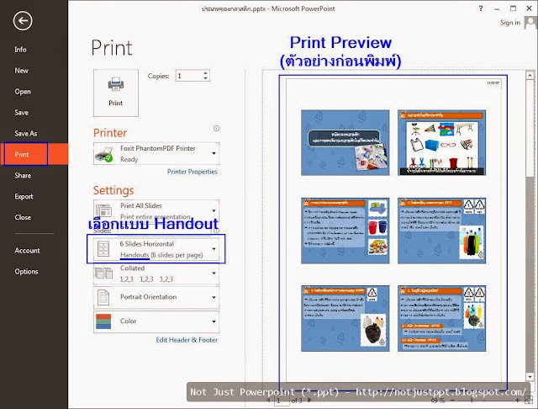Open Edit Header & Footer link
This screenshot has height=409, width=538.
187,340
